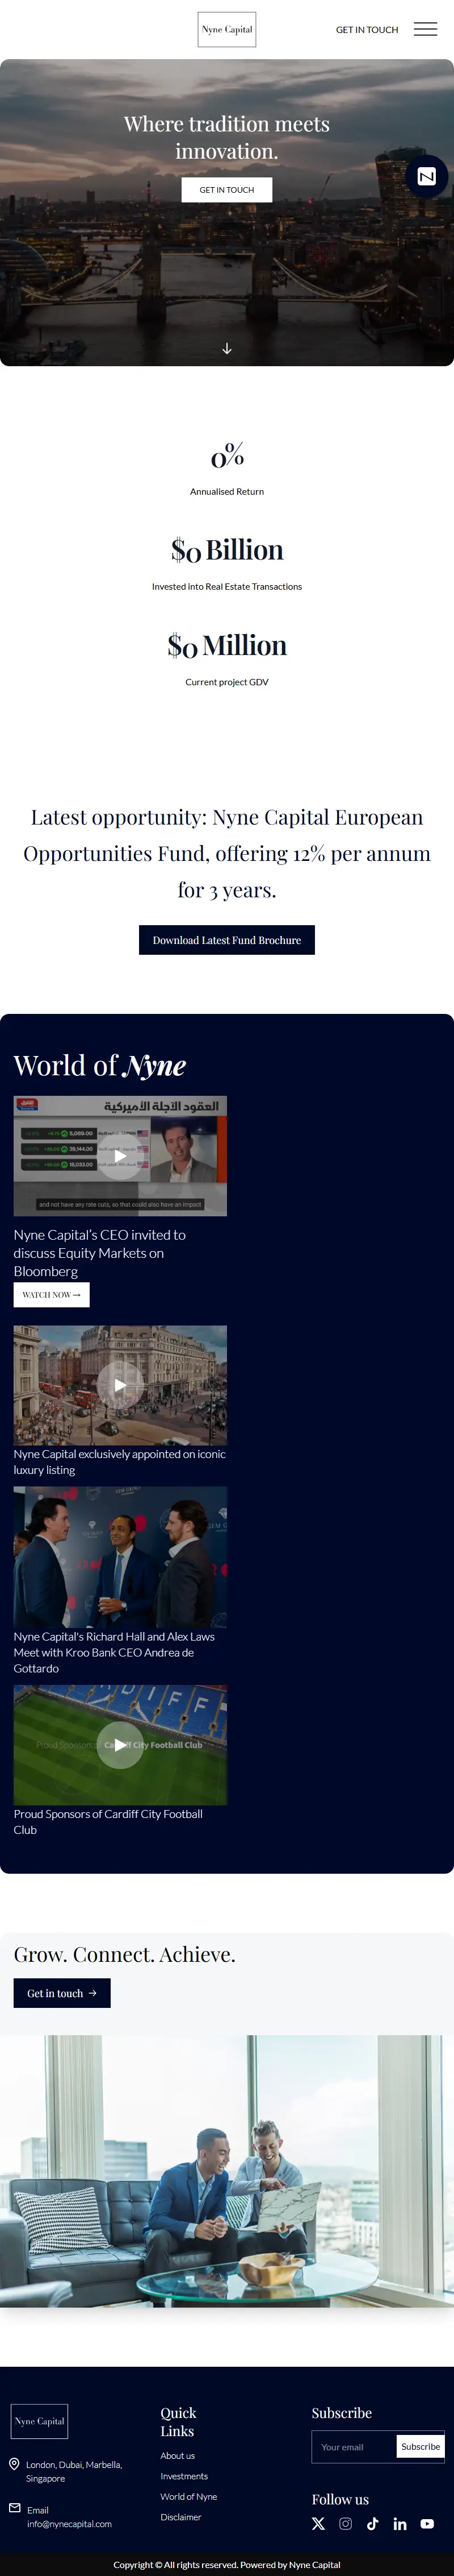Viewport: 454px width, 2576px height.
Task: Click 'Invested into Real Estate Transactions' label
Action: point(226,586)
